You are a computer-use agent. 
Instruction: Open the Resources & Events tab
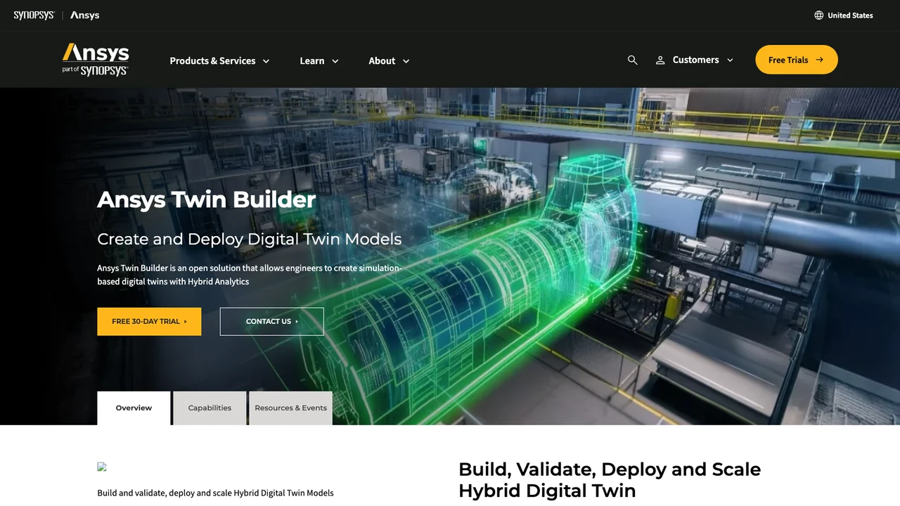[x=290, y=408]
